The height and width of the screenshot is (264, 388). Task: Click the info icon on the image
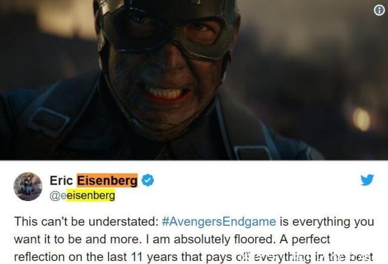[380, 10]
